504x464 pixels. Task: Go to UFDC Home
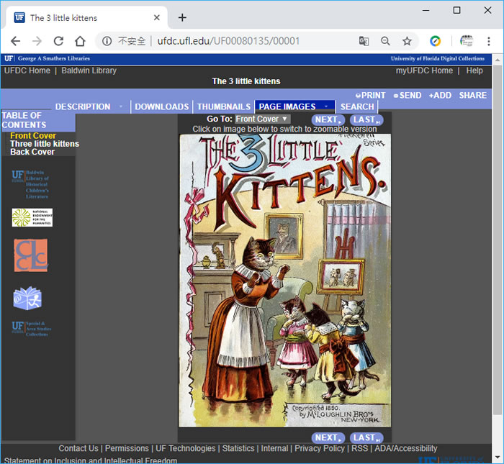click(x=27, y=70)
